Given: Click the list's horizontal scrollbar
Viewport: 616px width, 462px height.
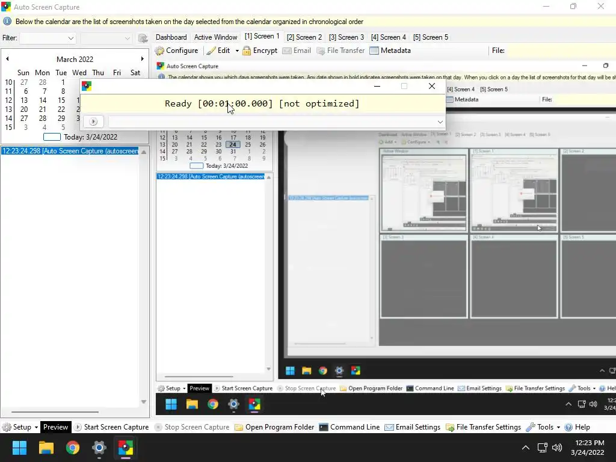Looking at the screenshot, I should 55,412.
